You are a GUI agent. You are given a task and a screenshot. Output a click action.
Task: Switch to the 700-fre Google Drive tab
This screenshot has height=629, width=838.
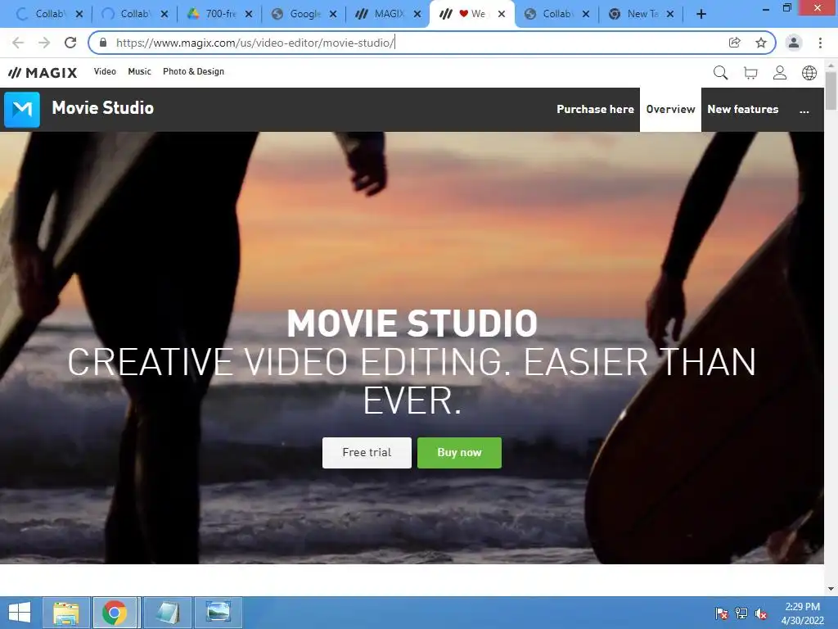coord(218,14)
